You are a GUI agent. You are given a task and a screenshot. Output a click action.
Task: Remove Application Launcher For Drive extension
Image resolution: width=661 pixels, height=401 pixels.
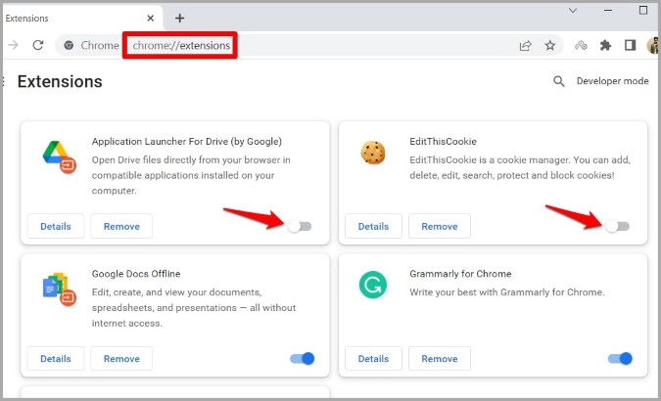pos(121,226)
